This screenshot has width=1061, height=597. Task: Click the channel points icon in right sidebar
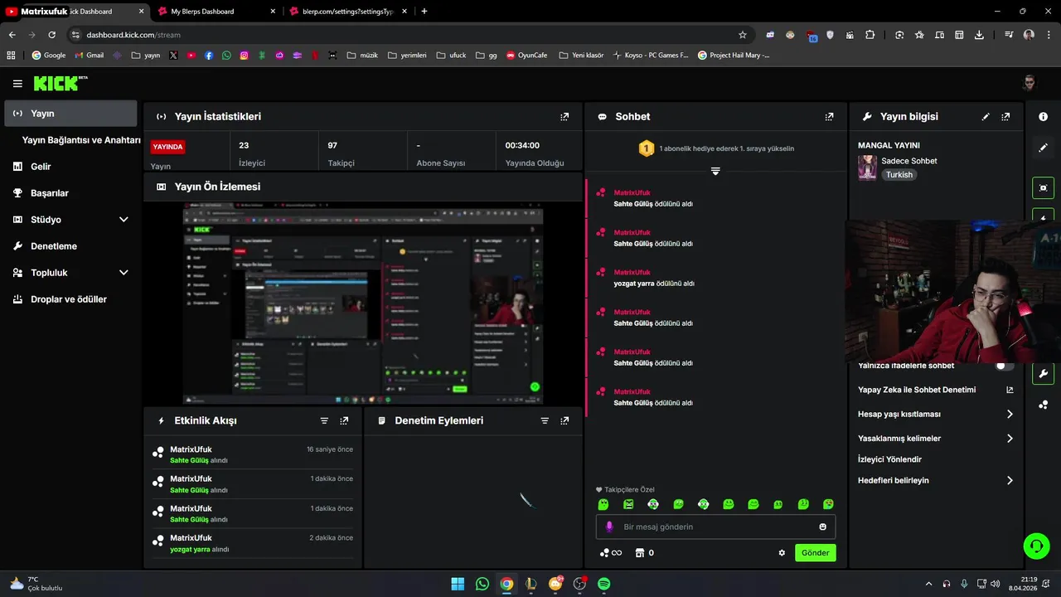click(x=1043, y=405)
